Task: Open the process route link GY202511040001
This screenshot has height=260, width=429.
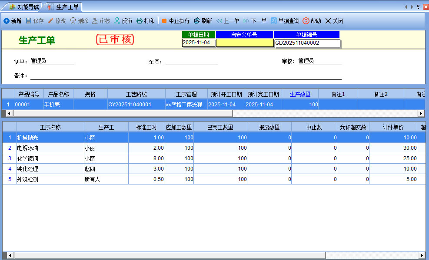Action: pos(130,105)
